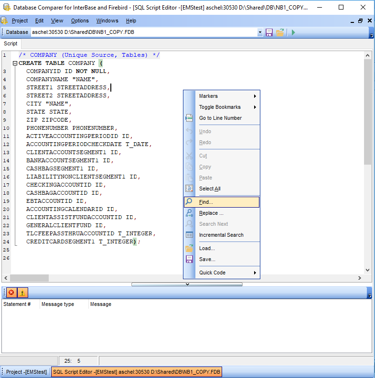Toggle the yellow warning messages filter
The height and width of the screenshot is (378, 375).
point(22,293)
